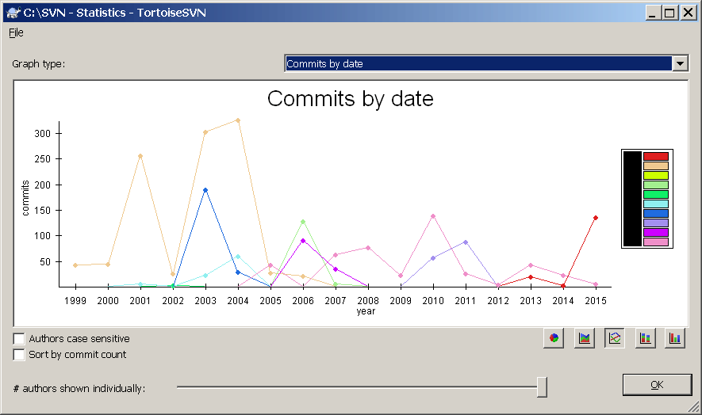702x415 pixels.
Task: Click the yellow legend swatch
Action: (x=655, y=175)
